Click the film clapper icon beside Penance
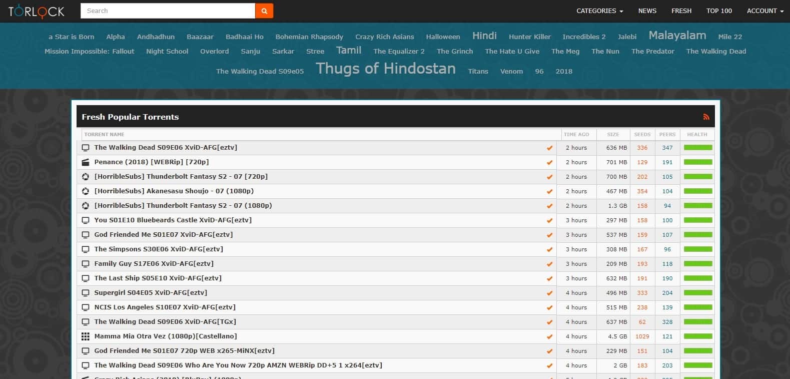The width and height of the screenshot is (790, 379). (86, 162)
